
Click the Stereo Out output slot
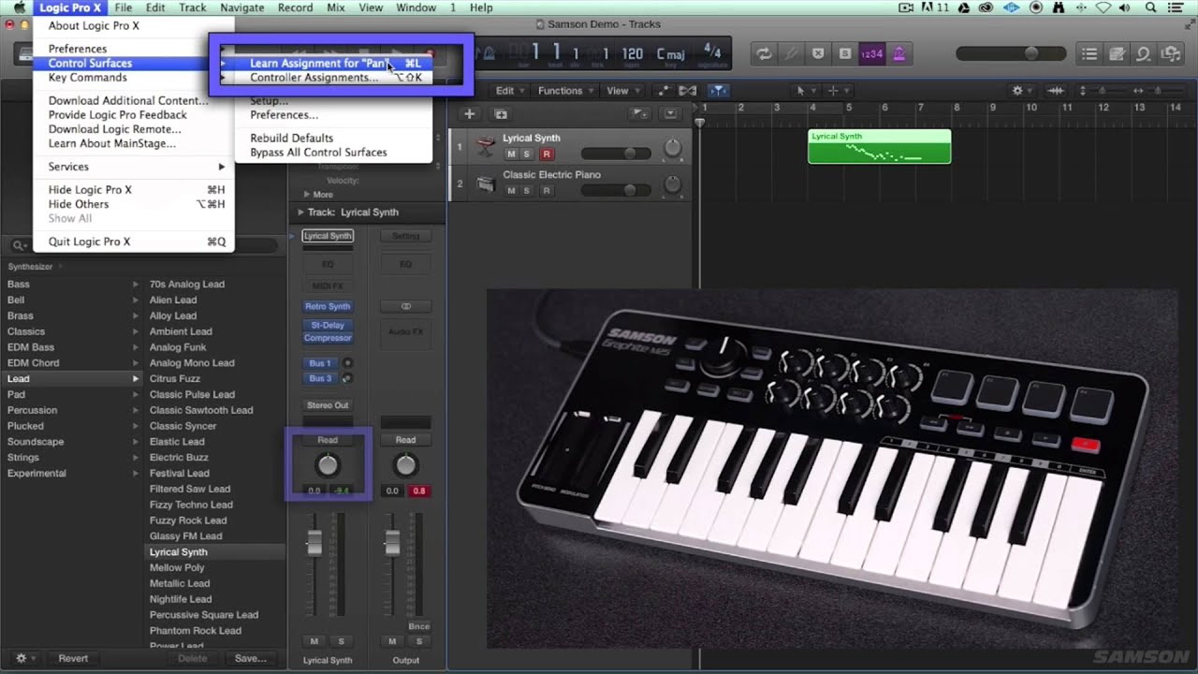328,405
